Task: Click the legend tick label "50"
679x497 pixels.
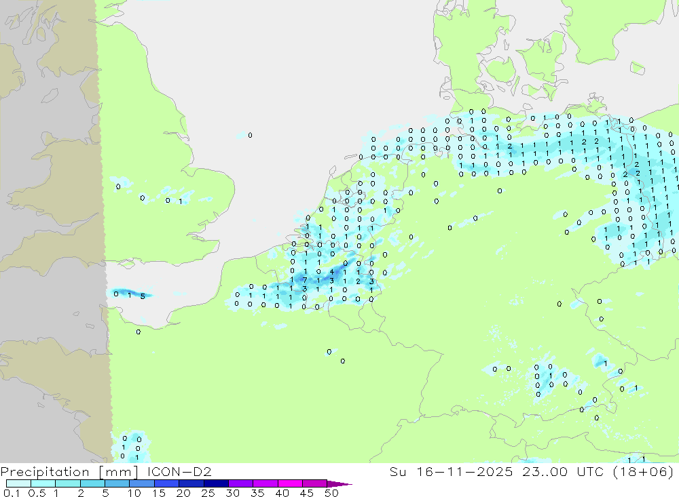Action: (331, 493)
